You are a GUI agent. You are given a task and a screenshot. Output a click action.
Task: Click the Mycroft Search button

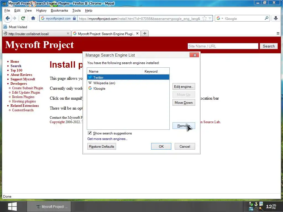(269, 46)
